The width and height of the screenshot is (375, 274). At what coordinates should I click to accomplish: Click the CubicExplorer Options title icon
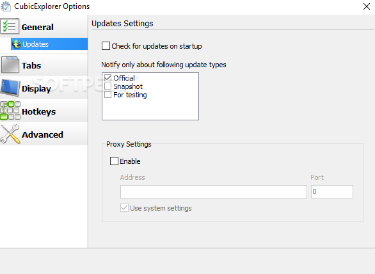click(6, 6)
